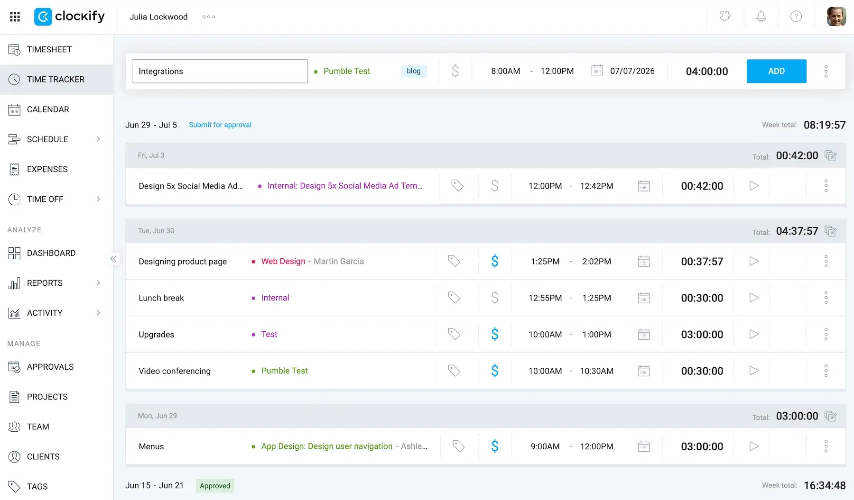Click Submit for approval link
Viewport: 854px width, 500px height.
click(220, 125)
